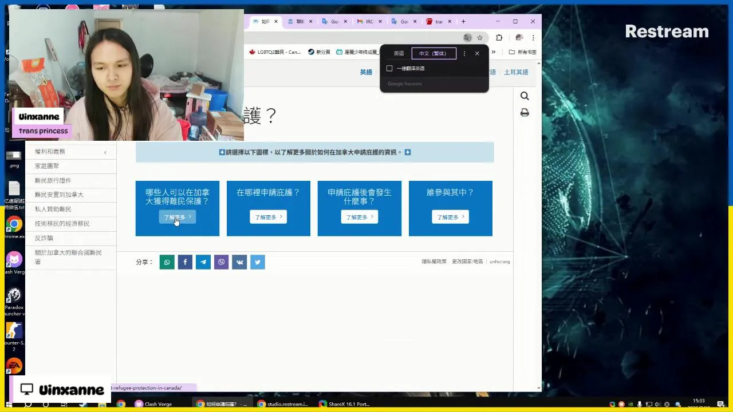Open the 更改國家/地區 footer link
Screen dimensions: 733x412
coord(467,262)
